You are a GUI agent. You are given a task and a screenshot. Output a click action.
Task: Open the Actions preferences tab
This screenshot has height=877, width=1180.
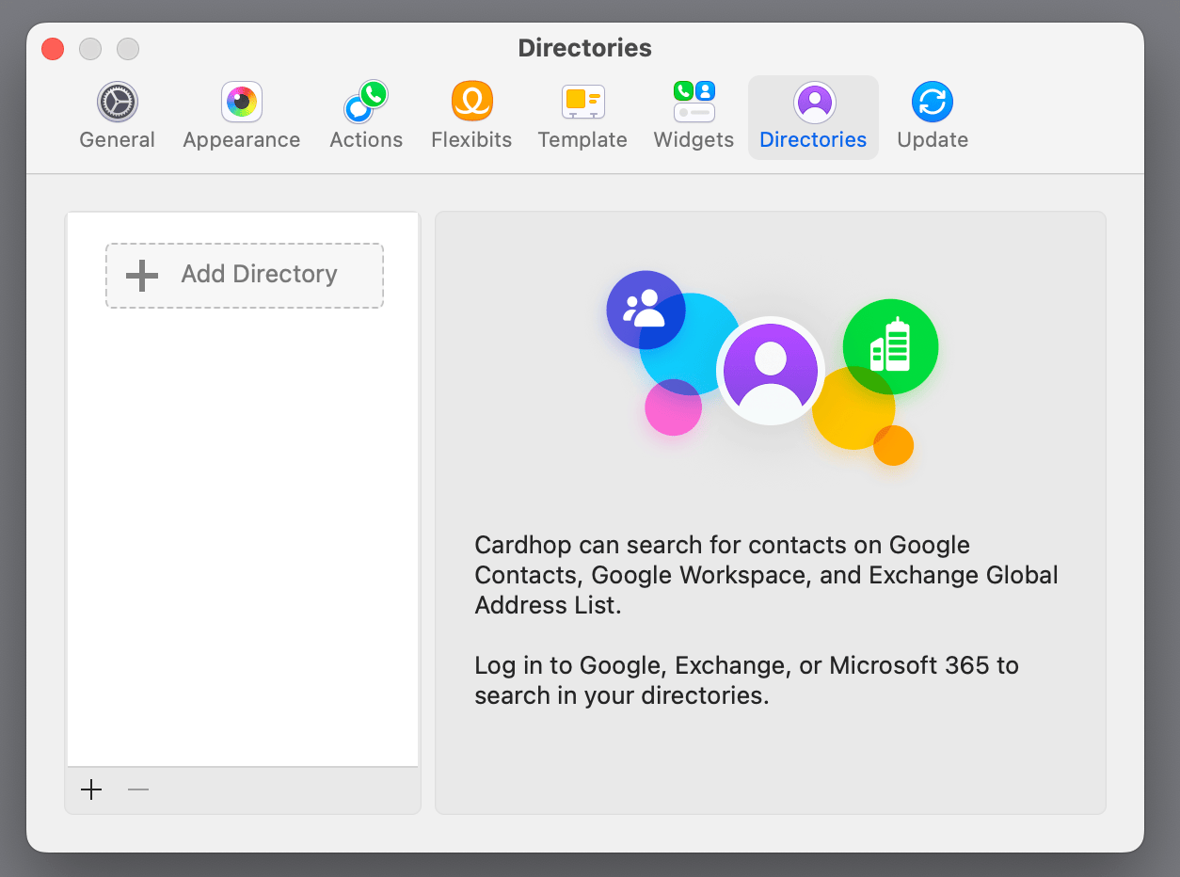tap(366, 118)
